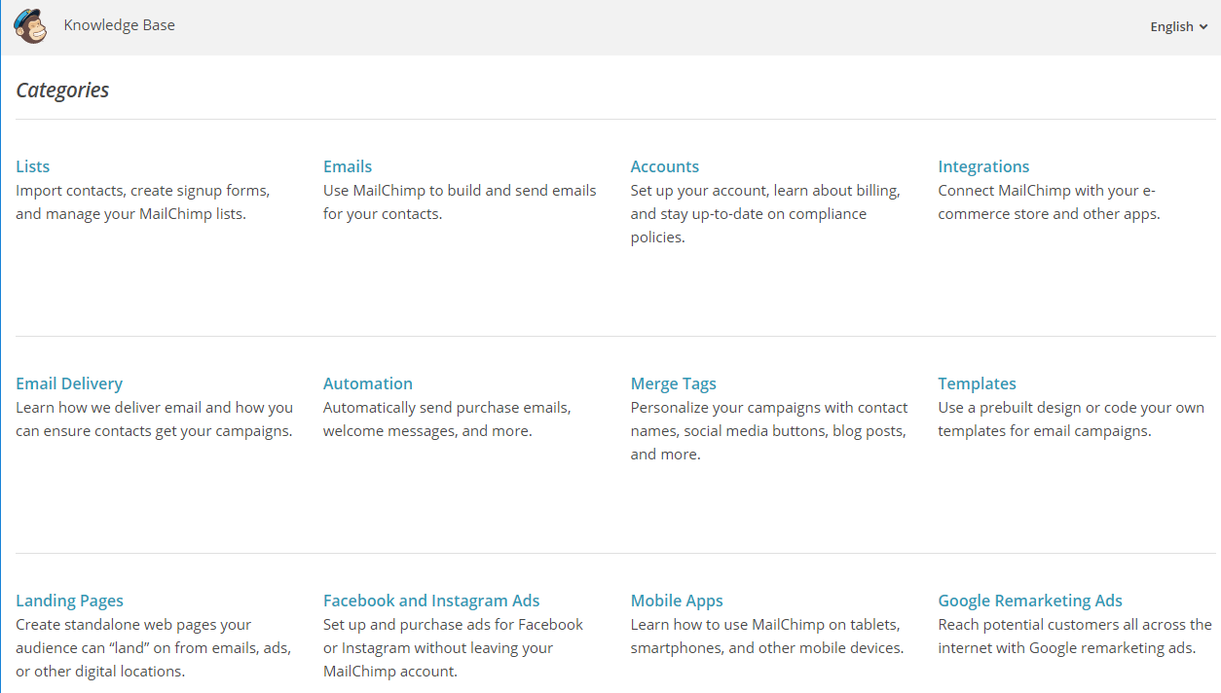View the Email Delivery category
Viewport: 1221px width, 693px height.
[x=68, y=383]
